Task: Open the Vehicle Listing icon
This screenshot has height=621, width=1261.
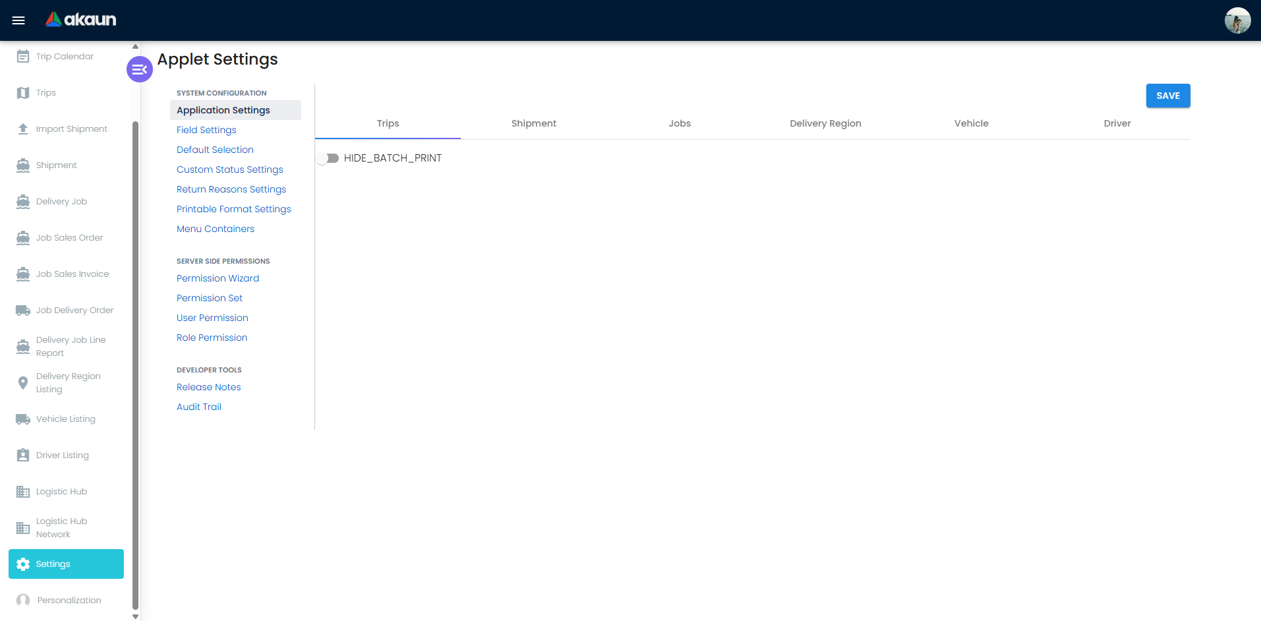Action: point(23,419)
